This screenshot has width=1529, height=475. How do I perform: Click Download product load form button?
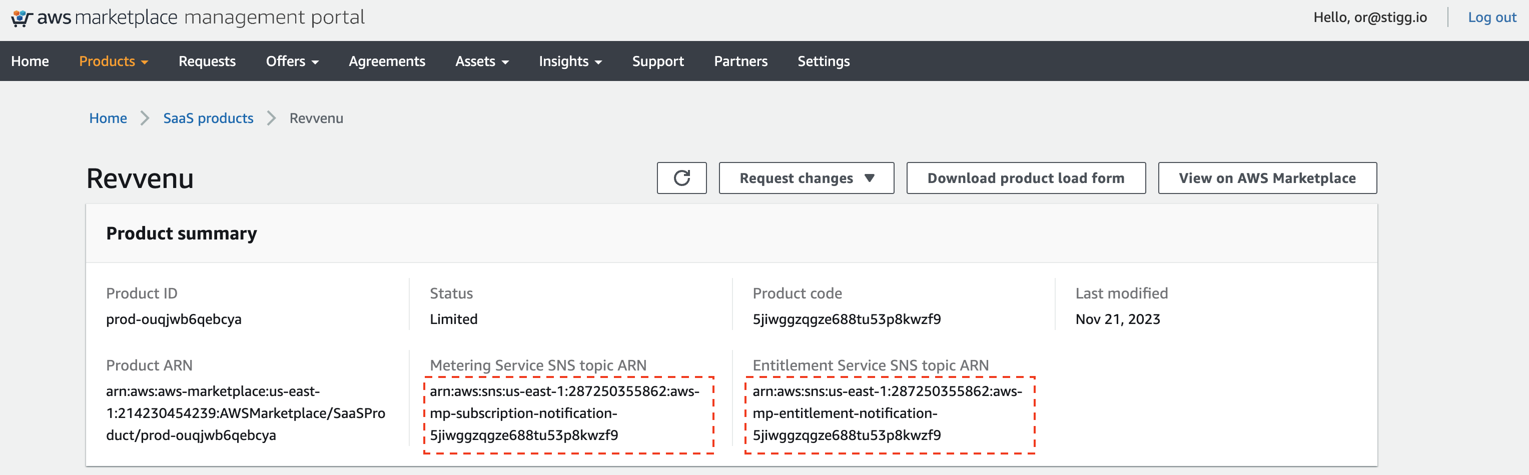click(x=1026, y=178)
